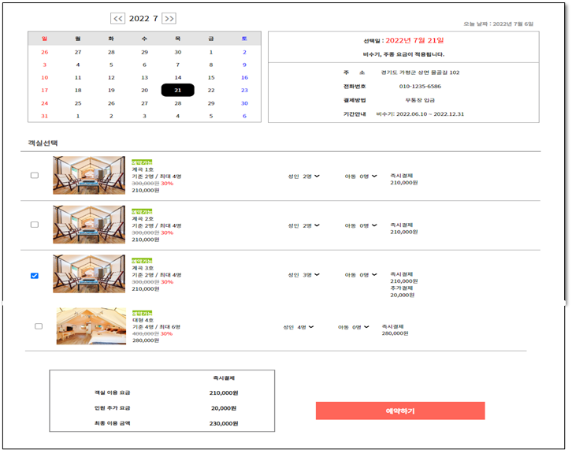Open the 계곡 3호 room photo

tap(89, 273)
